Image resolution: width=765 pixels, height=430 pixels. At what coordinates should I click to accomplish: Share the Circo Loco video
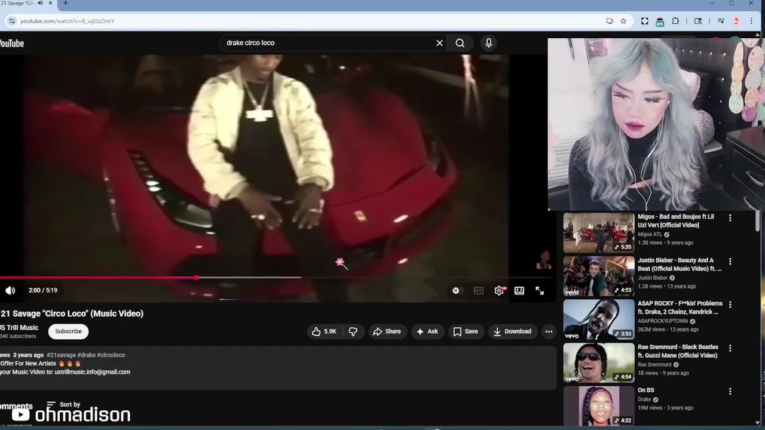pyautogui.click(x=387, y=331)
